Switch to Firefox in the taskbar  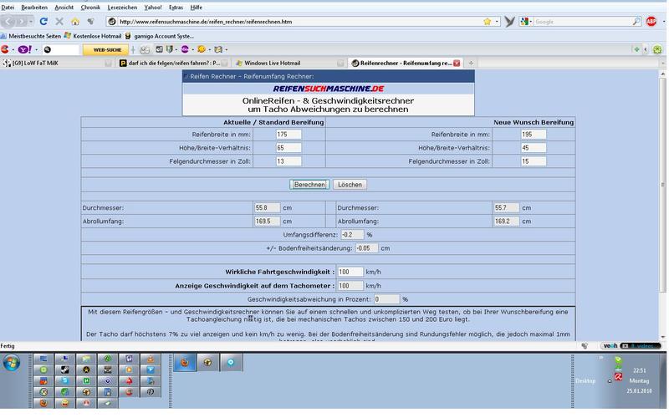pos(185,363)
